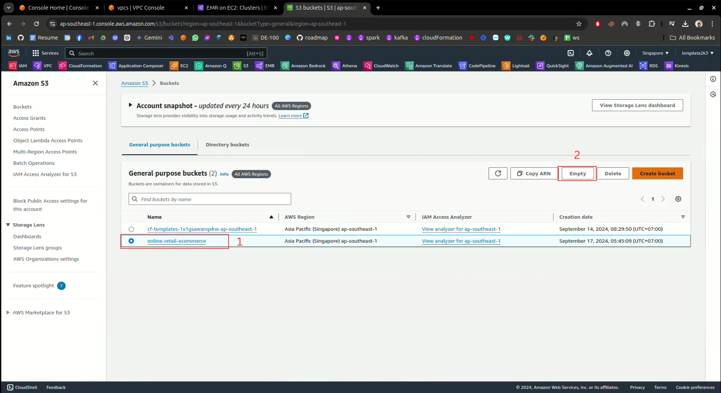Click the Create bucket button
The height and width of the screenshot is (393, 721).
pos(657,174)
